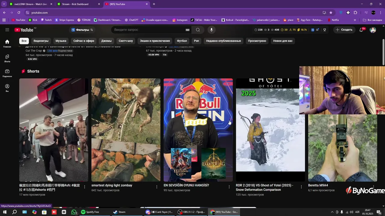The height and width of the screenshot is (216, 385).
Task: Open options menu for EN SEVDİĞİN OYUNU Short
Action: pos(229,187)
